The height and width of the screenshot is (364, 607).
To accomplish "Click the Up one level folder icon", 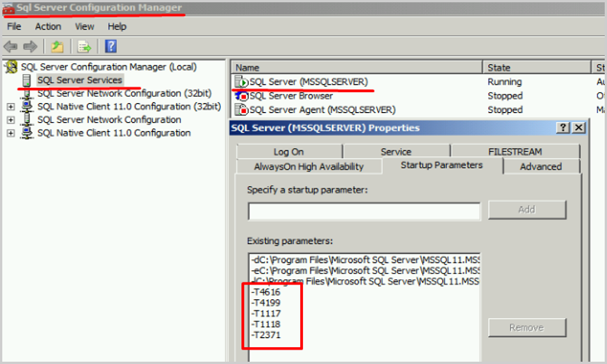I will (57, 47).
